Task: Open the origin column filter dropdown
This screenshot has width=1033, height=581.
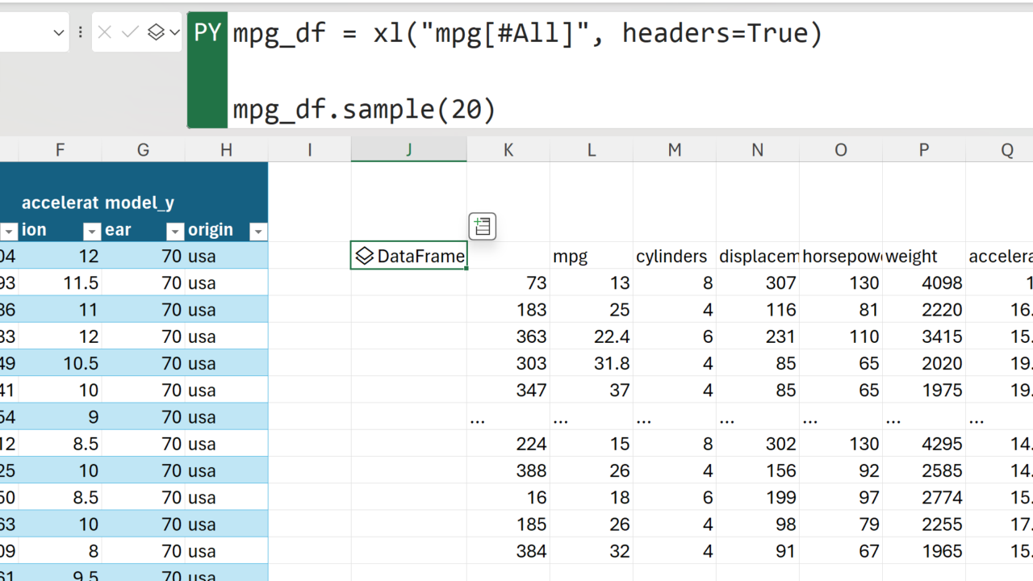Action: coord(257,232)
